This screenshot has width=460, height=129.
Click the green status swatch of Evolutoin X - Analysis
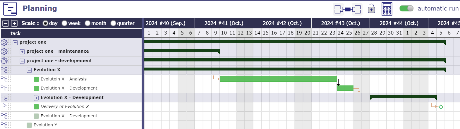click(36, 79)
